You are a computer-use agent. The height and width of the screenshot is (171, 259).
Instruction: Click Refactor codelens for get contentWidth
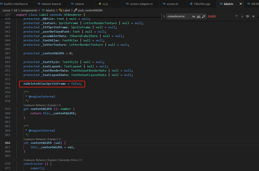tap(41, 105)
